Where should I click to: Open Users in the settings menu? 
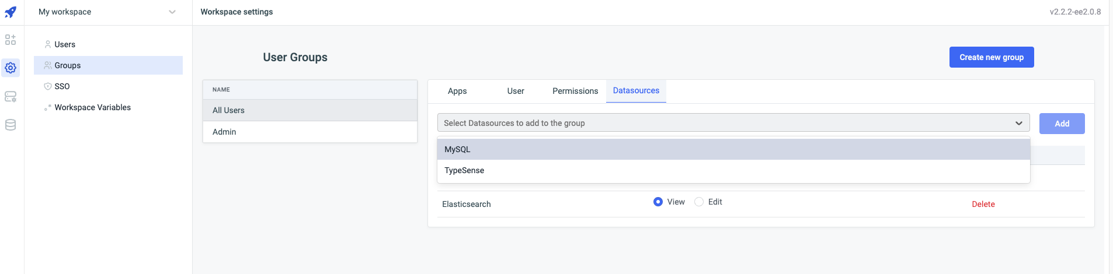65,44
